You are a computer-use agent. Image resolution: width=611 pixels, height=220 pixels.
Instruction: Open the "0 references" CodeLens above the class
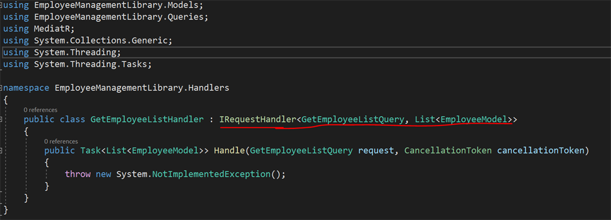[x=40, y=110]
